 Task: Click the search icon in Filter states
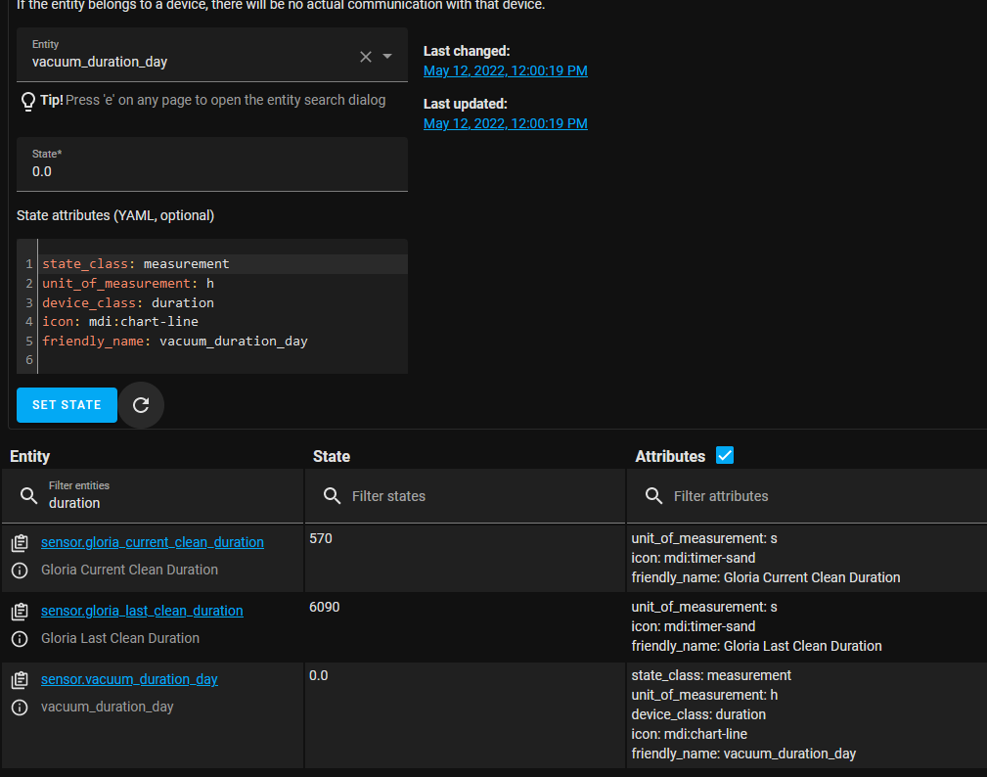tap(332, 496)
